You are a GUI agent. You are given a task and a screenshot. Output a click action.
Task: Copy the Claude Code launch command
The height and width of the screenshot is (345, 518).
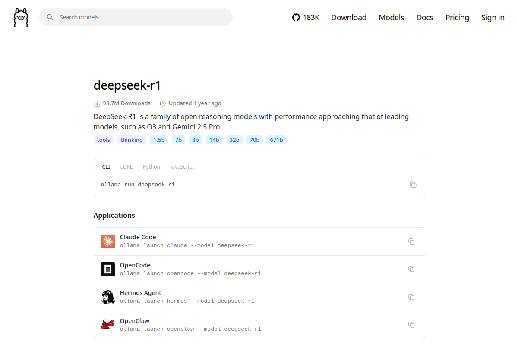coord(411,241)
